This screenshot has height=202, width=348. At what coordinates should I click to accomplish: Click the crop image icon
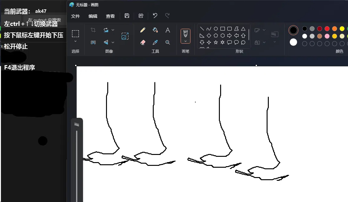point(93,30)
